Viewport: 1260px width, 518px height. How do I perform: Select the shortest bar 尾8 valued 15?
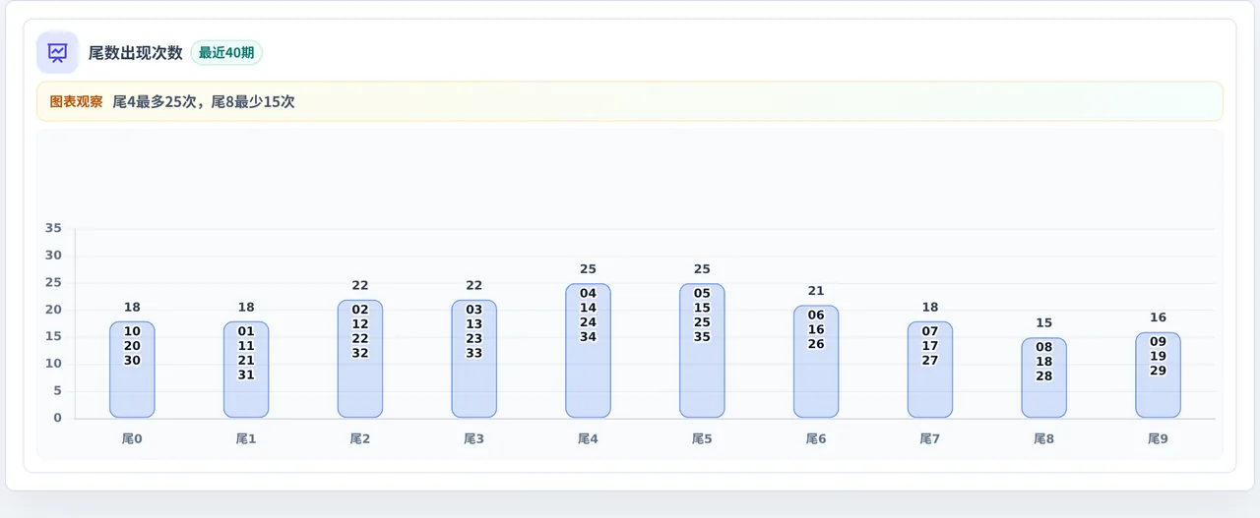pos(1044,377)
